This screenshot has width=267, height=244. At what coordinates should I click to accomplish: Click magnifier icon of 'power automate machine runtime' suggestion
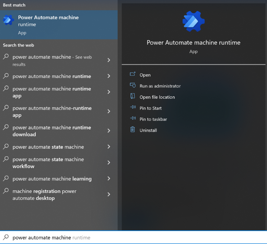tap(6, 76)
